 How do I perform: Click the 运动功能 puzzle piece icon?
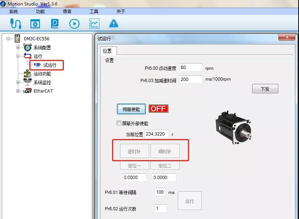(x=28, y=73)
